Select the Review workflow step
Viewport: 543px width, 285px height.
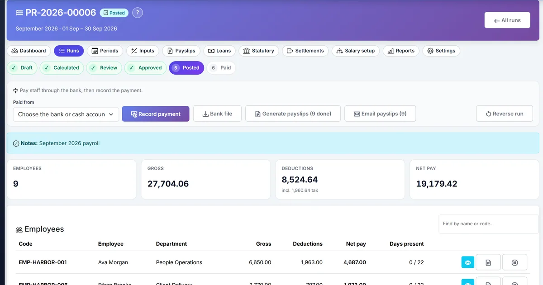point(104,68)
